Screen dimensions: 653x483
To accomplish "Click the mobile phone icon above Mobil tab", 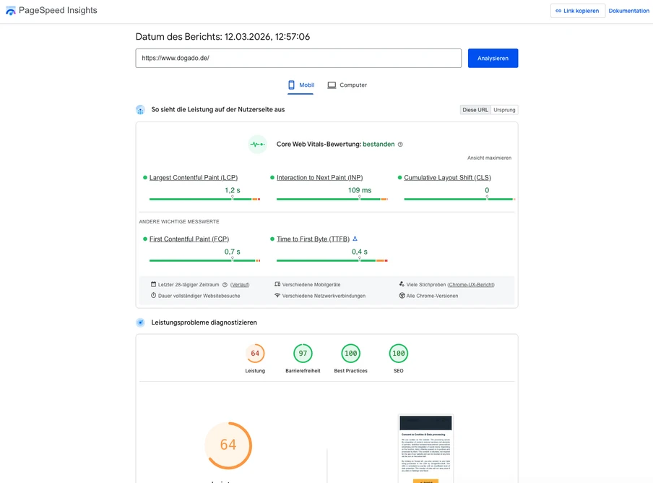I will (291, 84).
